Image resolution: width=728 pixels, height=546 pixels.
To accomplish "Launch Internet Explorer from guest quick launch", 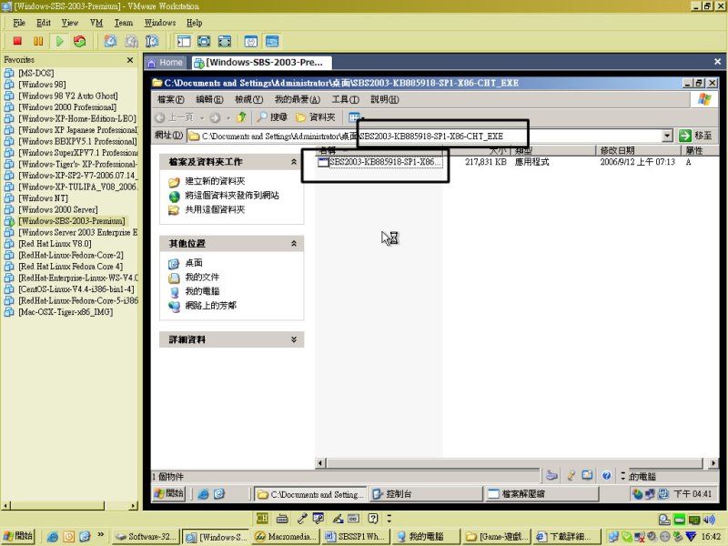I will [x=203, y=494].
